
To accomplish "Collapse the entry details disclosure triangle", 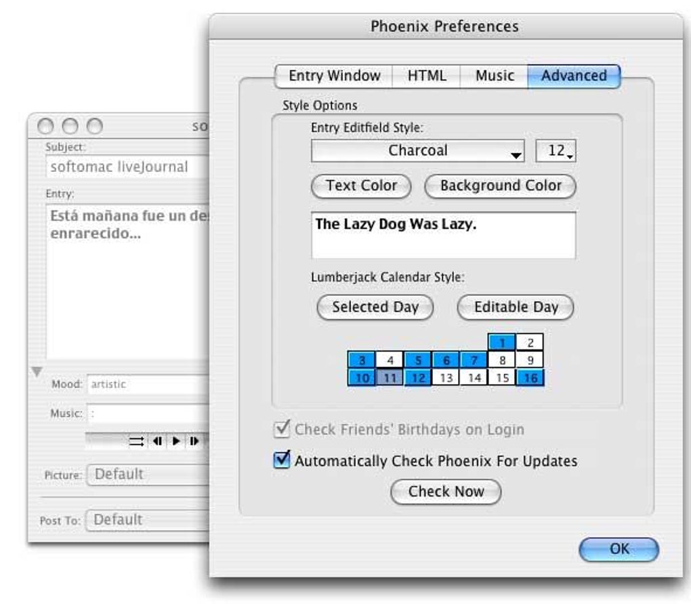I will coord(37,371).
